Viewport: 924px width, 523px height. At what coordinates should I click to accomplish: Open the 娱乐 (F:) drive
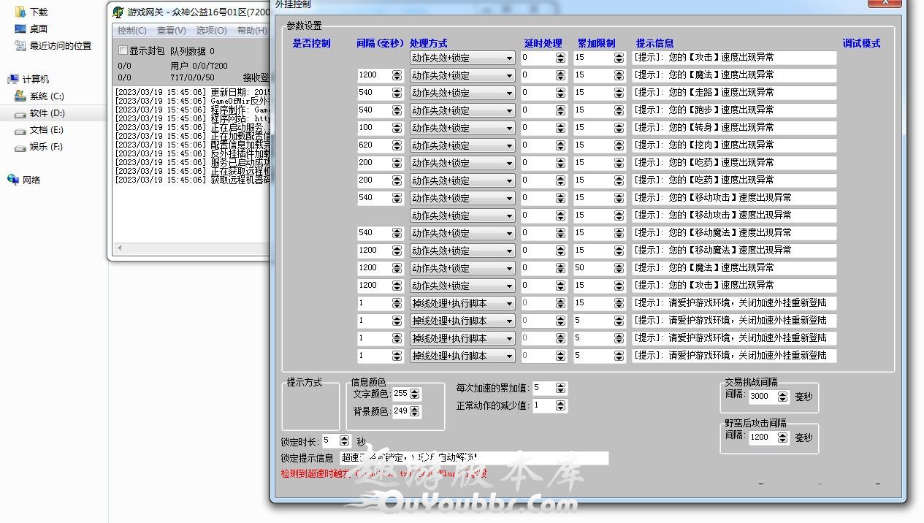click(x=46, y=146)
